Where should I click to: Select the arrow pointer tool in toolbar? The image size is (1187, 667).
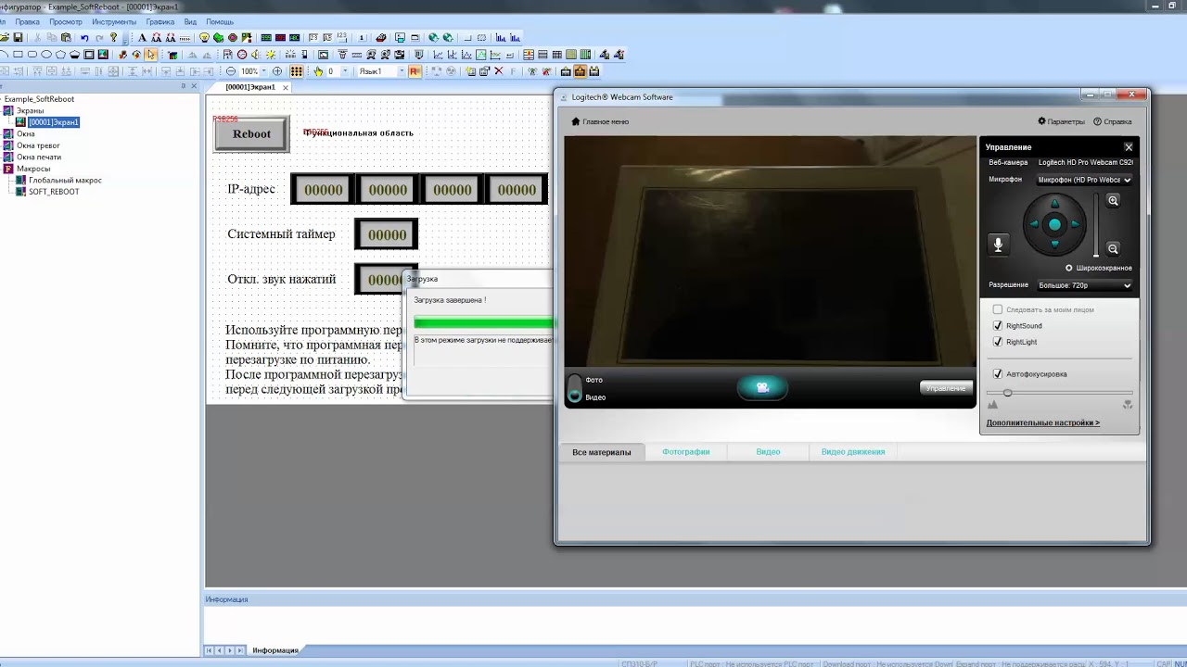pos(150,55)
